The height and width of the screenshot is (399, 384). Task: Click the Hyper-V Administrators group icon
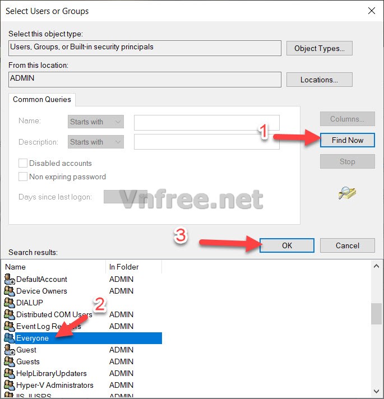(x=10, y=385)
